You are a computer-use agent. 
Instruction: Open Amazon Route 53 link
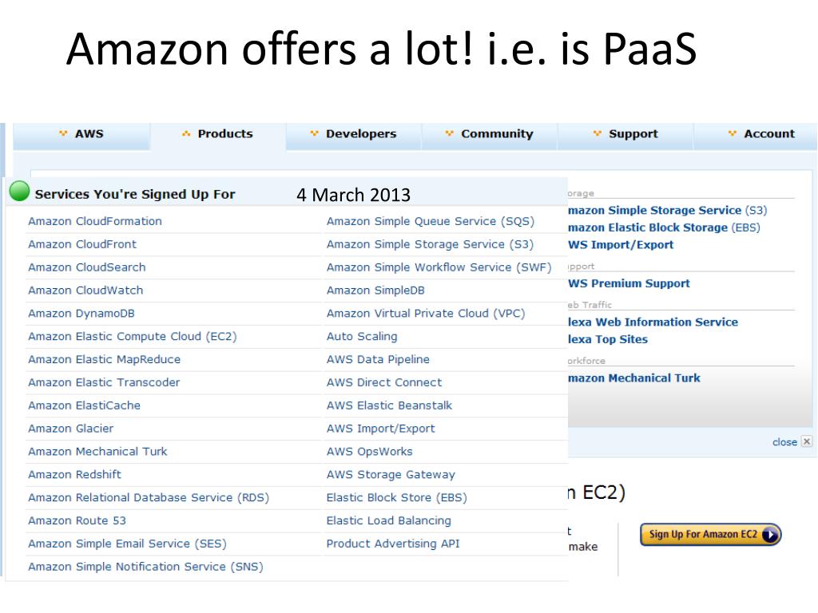[77, 520]
